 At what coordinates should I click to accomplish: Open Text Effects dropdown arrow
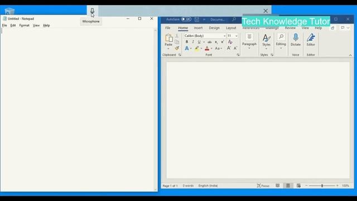click(x=191, y=49)
